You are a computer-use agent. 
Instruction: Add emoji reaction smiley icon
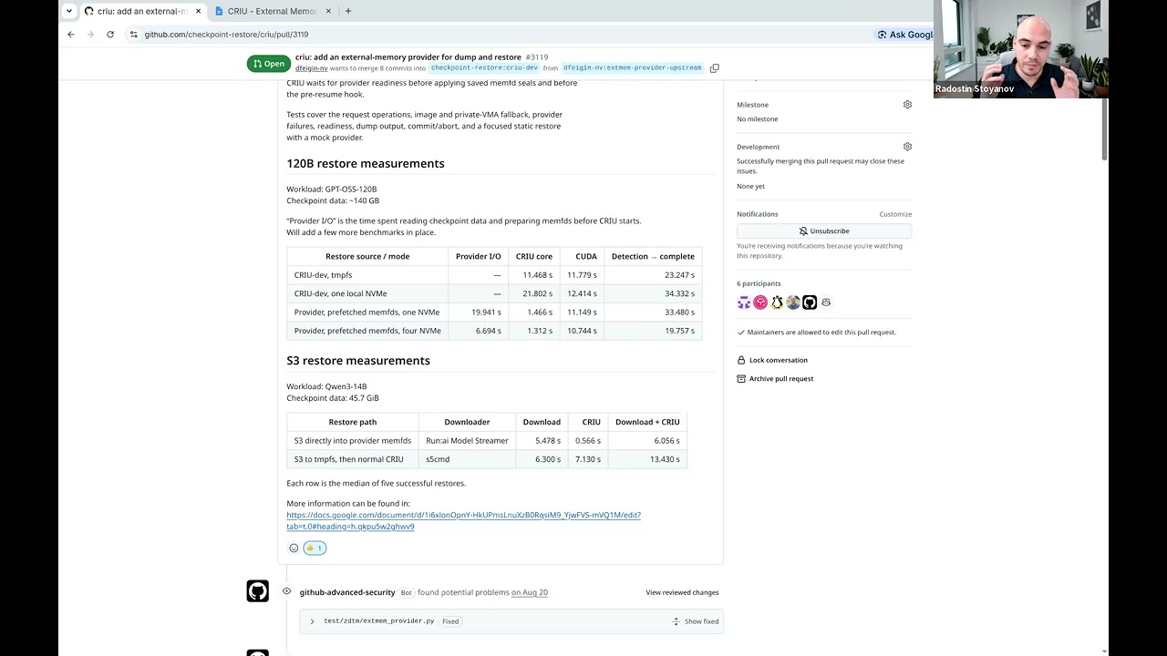pyautogui.click(x=294, y=548)
